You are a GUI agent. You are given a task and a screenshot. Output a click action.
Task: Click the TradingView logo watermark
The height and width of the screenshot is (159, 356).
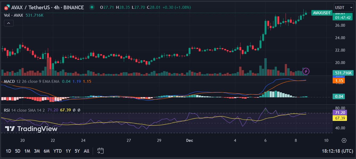click(x=31, y=129)
